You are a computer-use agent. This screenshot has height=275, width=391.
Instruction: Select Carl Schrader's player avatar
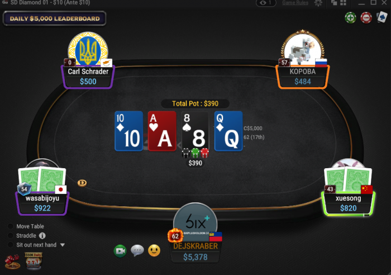point(88,50)
